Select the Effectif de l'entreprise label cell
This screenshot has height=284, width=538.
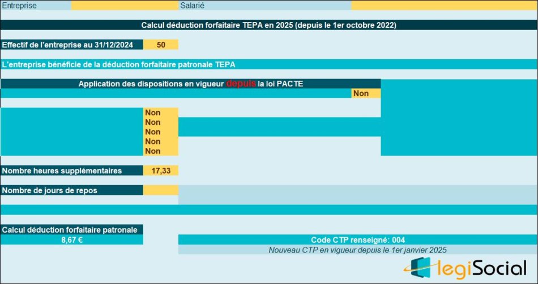click(72, 45)
